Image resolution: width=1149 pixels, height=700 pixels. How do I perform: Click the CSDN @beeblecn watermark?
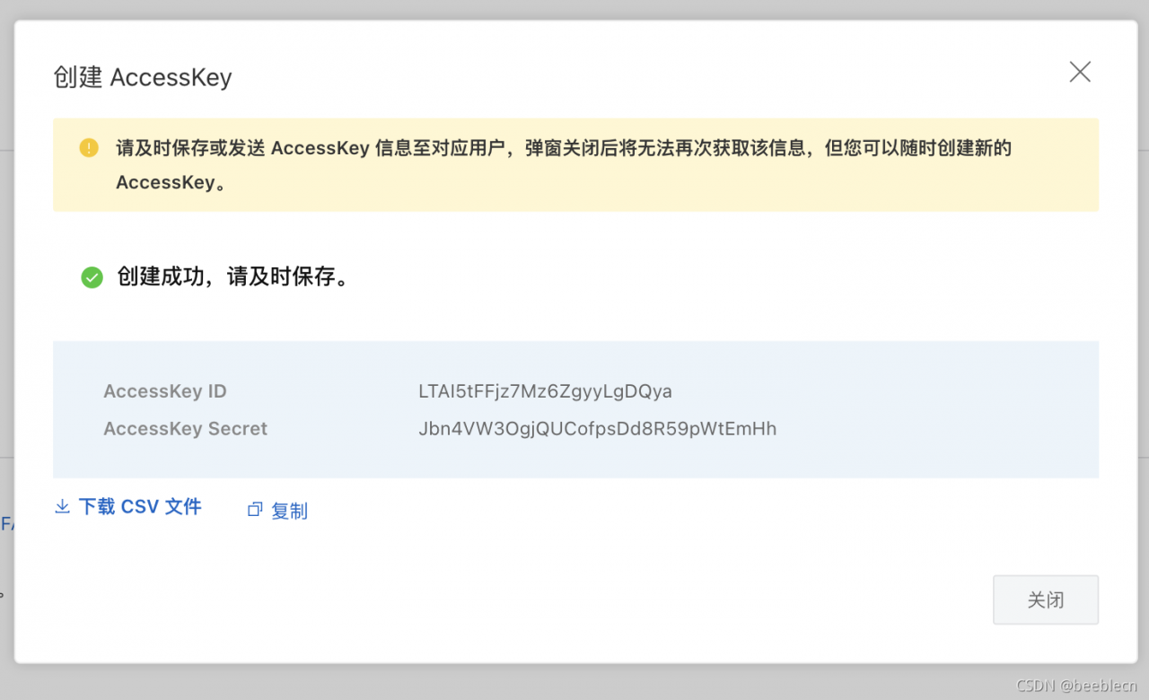[1074, 686]
